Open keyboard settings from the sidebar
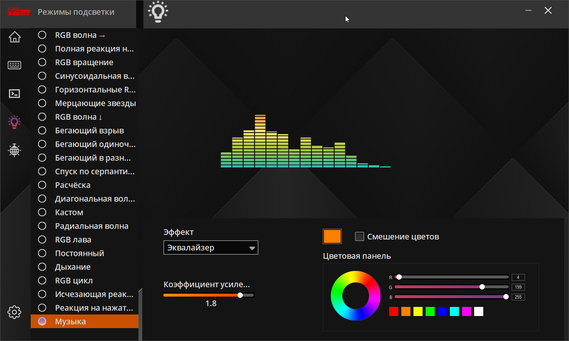Screen dimensions: 569x341 [x=14, y=65]
